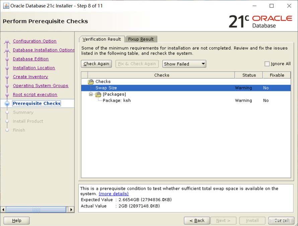Click the Install button
Screen dimensions: 298x226
[252, 221]
